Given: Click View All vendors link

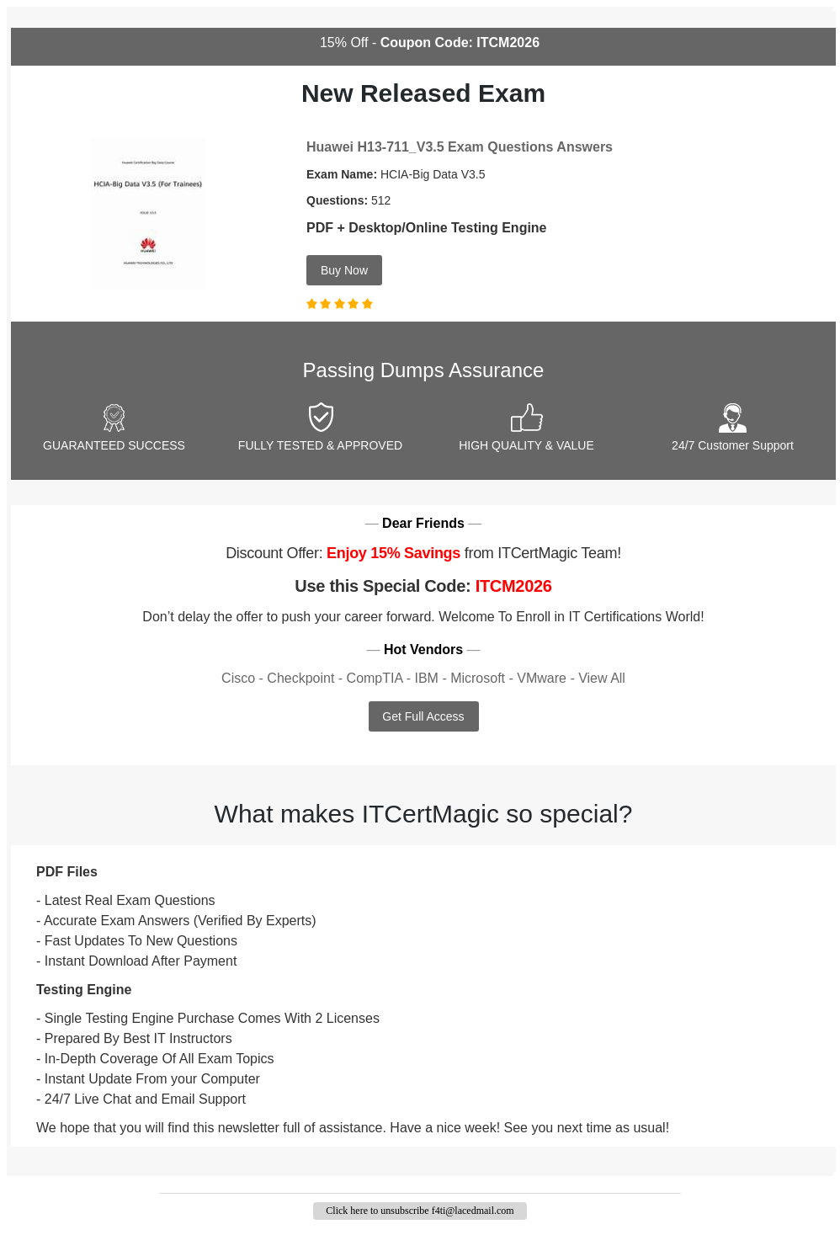Looking at the screenshot, I should click(x=601, y=679).
